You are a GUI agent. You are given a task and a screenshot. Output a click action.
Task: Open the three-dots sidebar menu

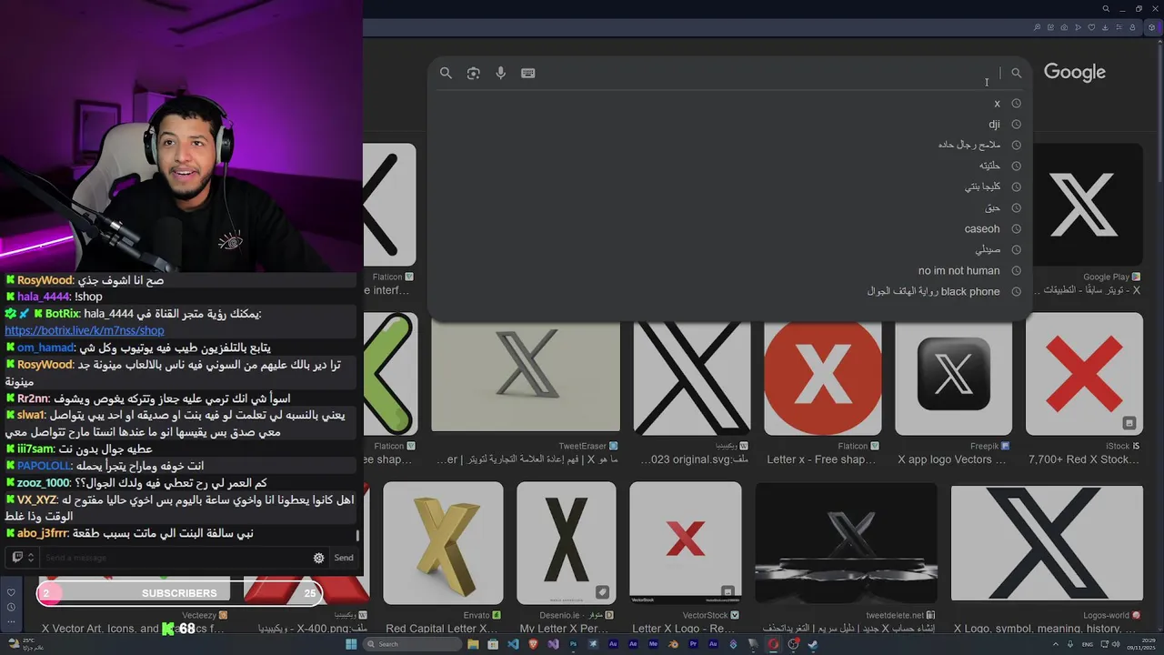tap(11, 621)
